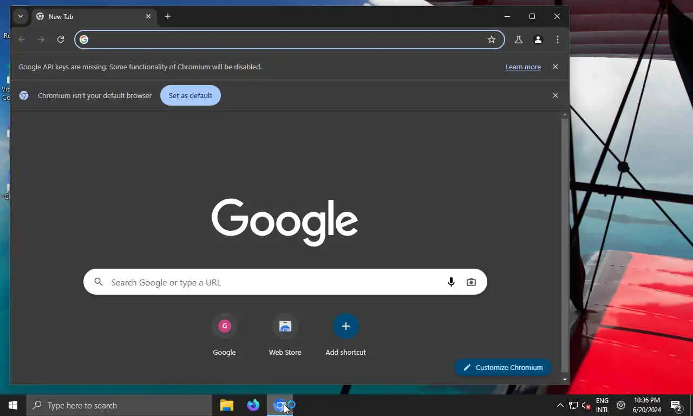
Task: Open the notification center icon
Action: [676, 405]
